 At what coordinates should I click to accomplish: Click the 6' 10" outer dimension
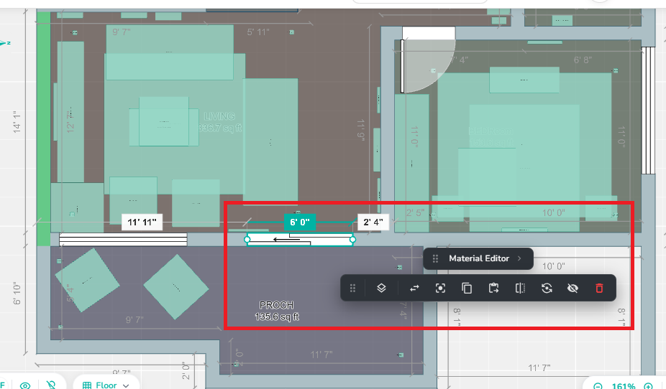click(x=16, y=294)
